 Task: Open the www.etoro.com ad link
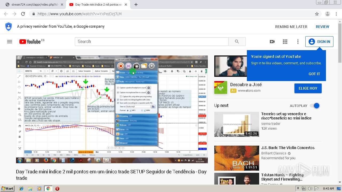click(x=249, y=91)
